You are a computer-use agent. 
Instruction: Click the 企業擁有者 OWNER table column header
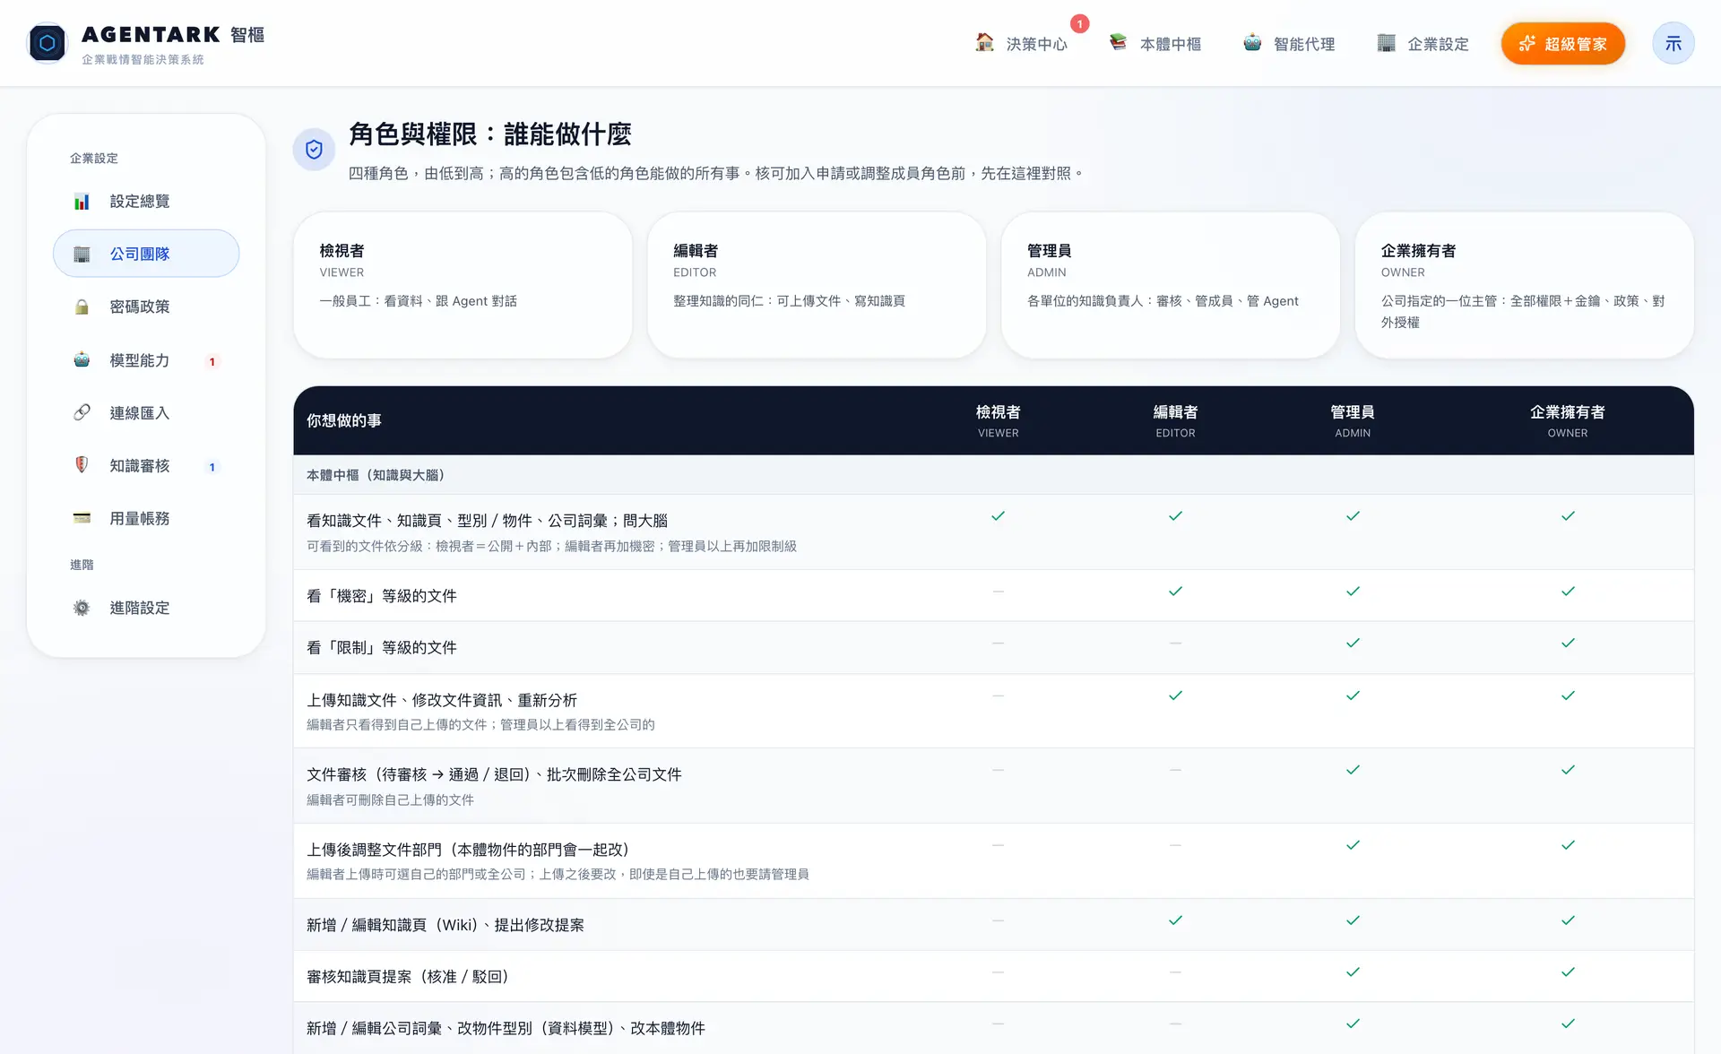pyautogui.click(x=1568, y=421)
